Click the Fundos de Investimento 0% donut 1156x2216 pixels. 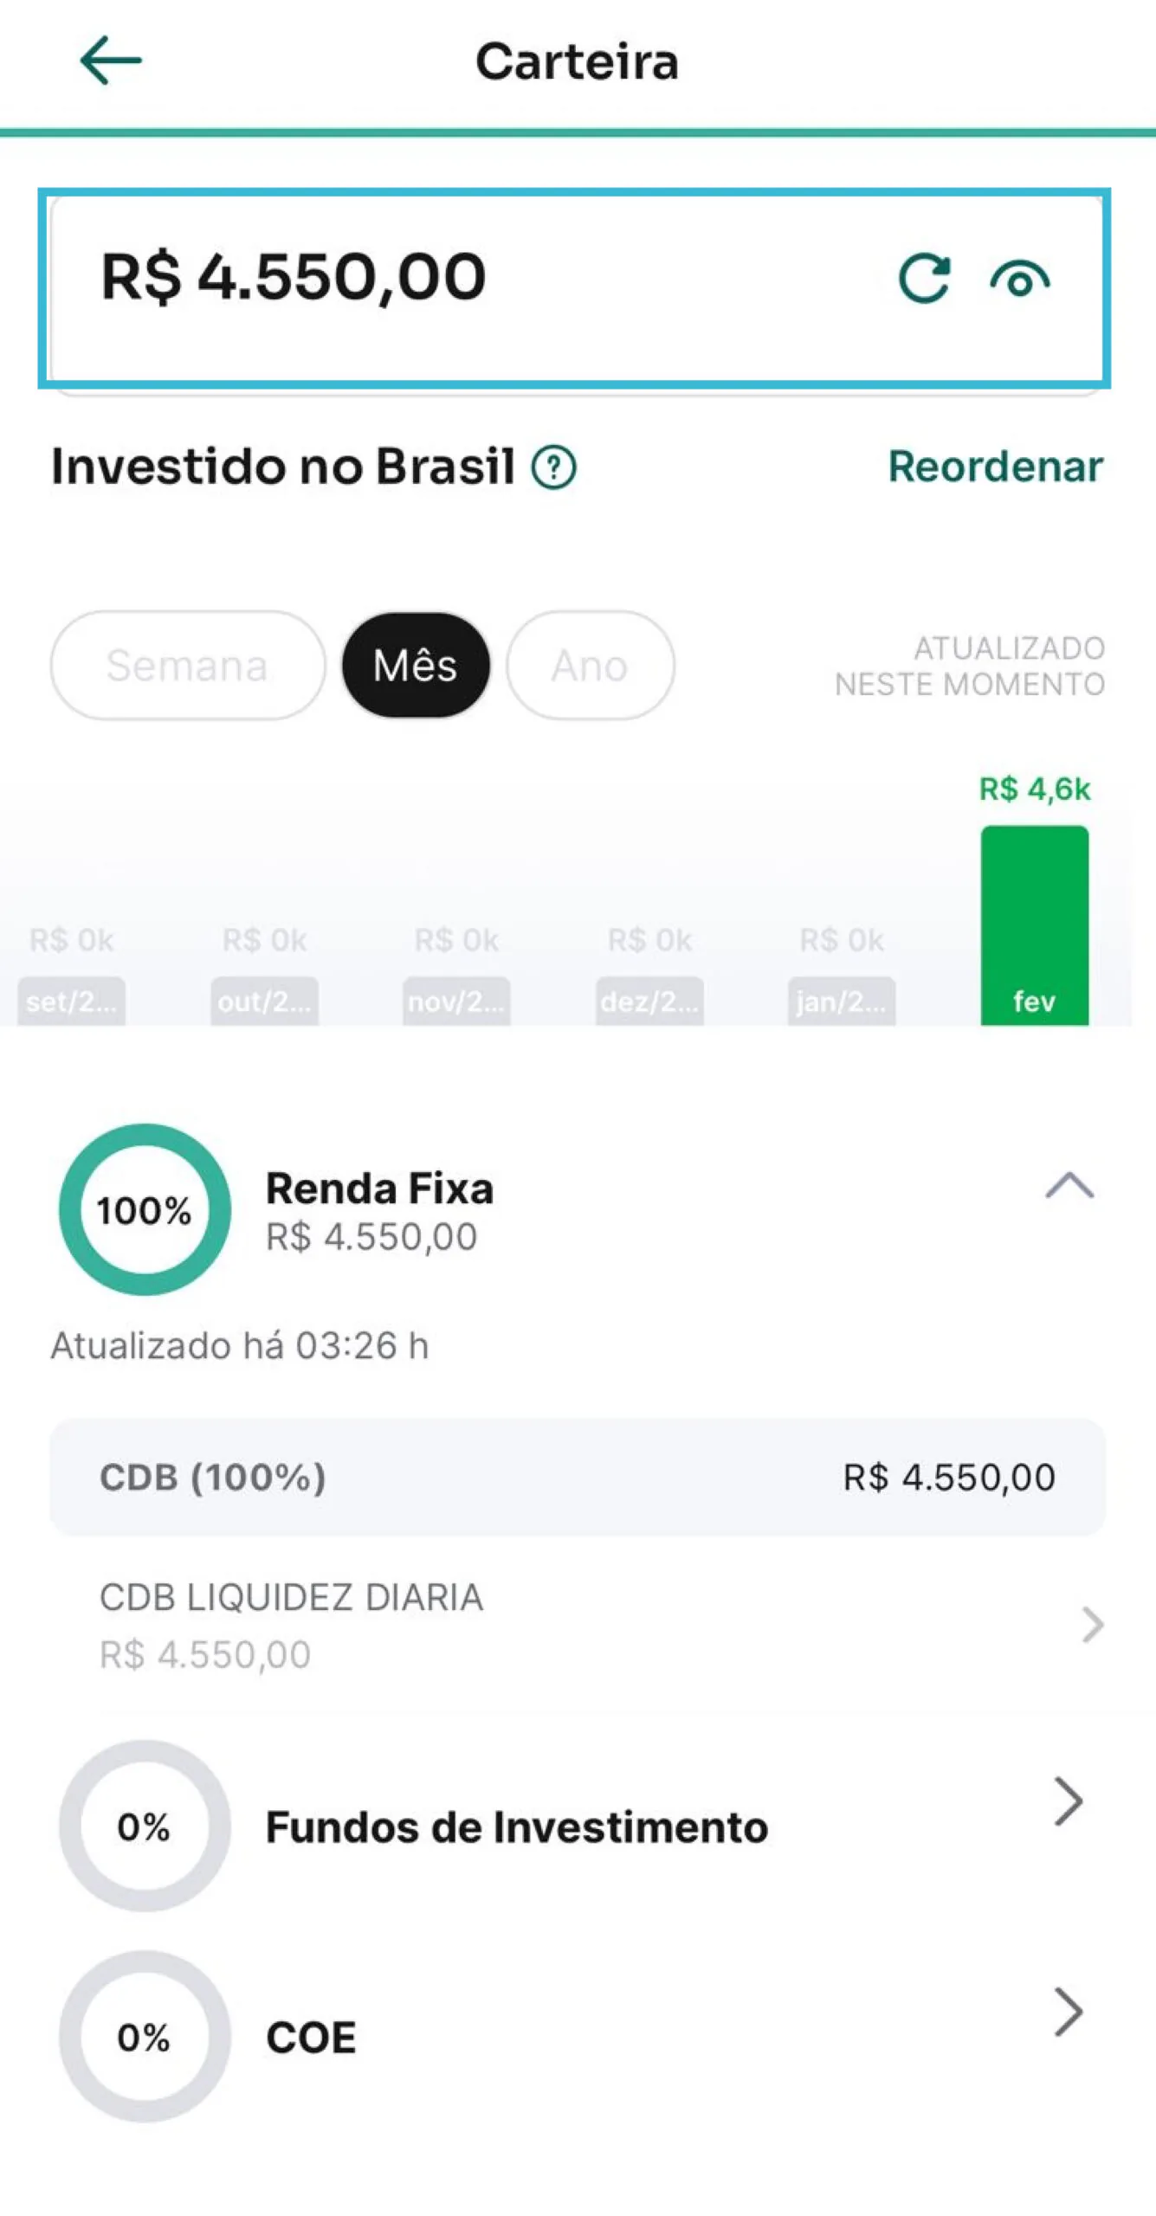pos(145,1826)
